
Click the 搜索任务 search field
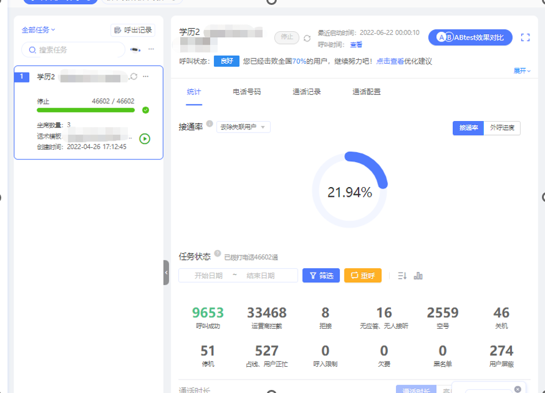[73, 50]
